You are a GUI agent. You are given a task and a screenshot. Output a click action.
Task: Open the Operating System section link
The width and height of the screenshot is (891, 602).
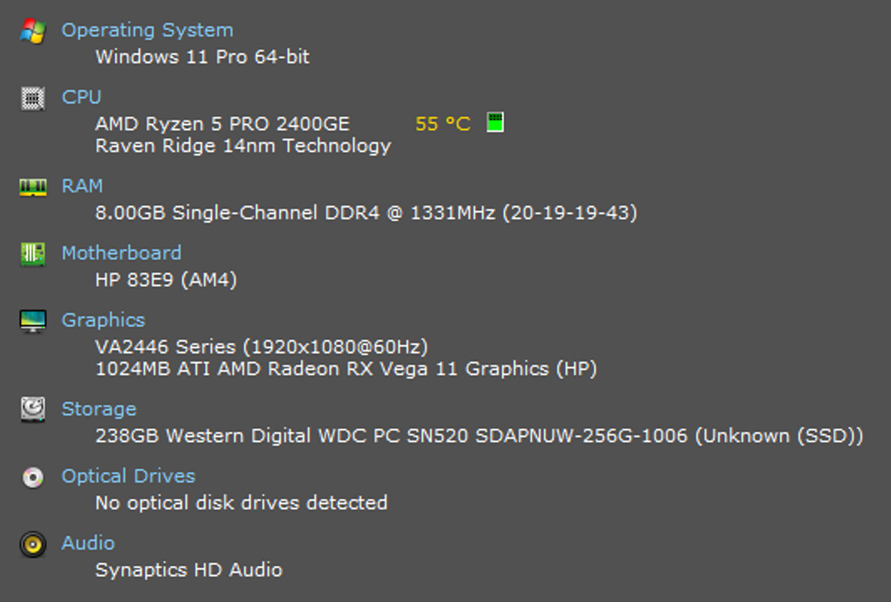[147, 30]
